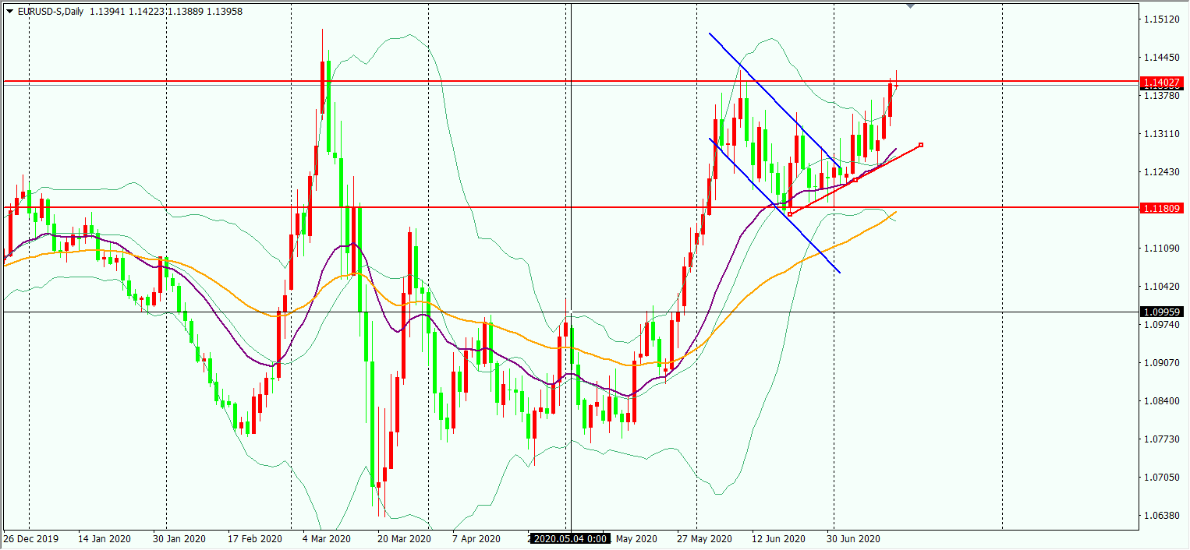
Task: Click the 1.11090 price scale value
Action: click(x=1162, y=249)
